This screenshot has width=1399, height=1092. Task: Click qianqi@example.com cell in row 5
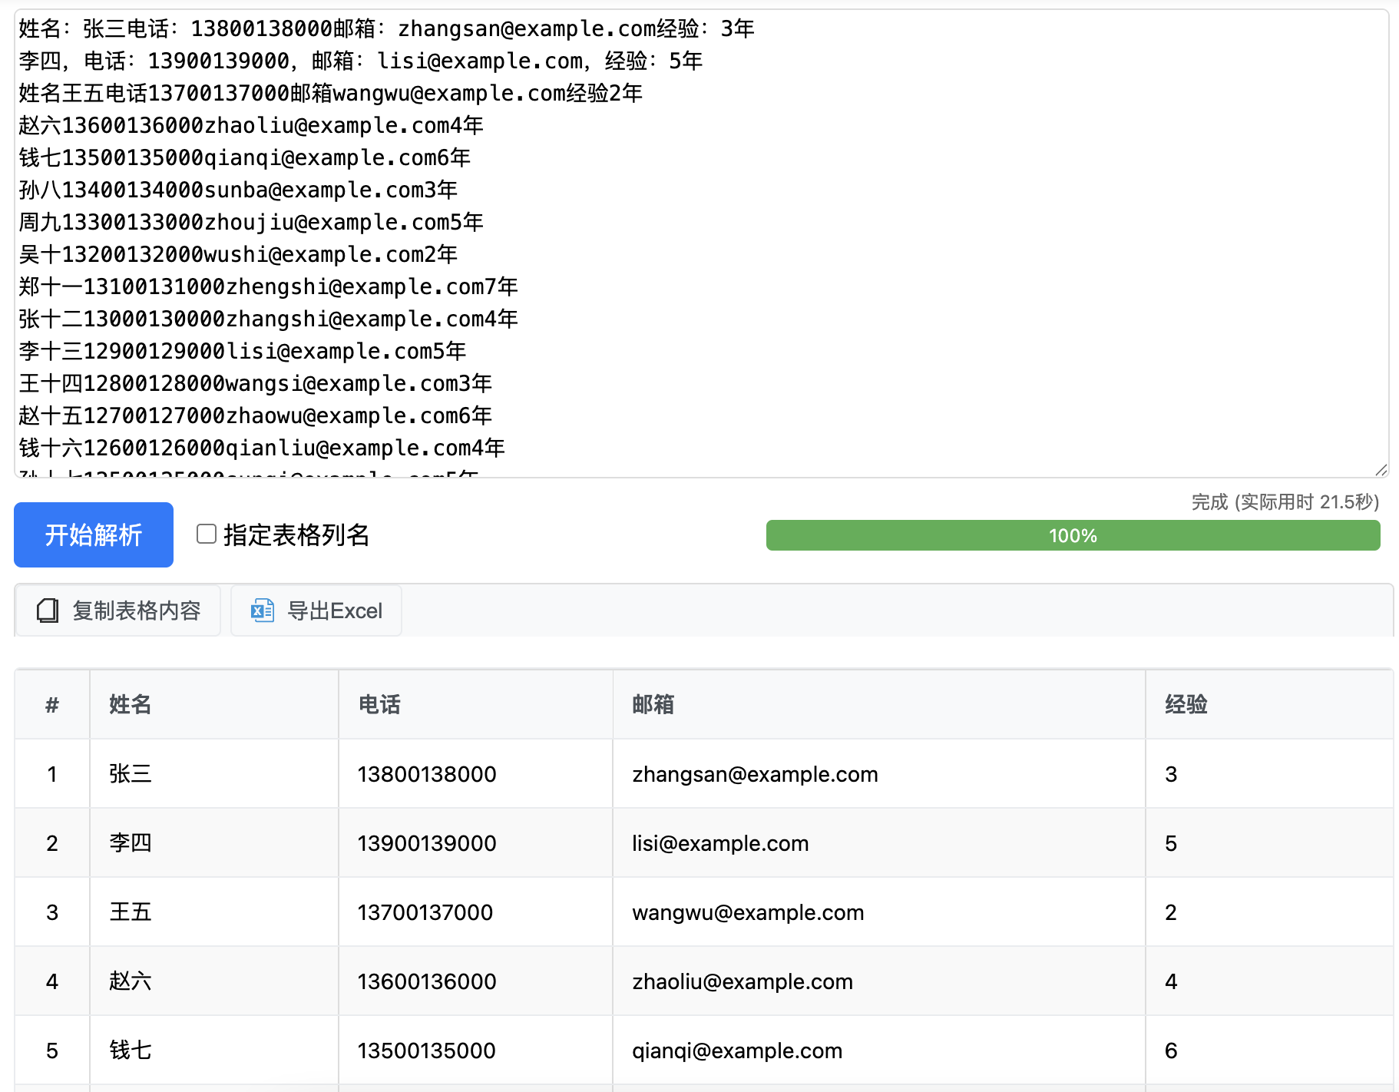736,1051
